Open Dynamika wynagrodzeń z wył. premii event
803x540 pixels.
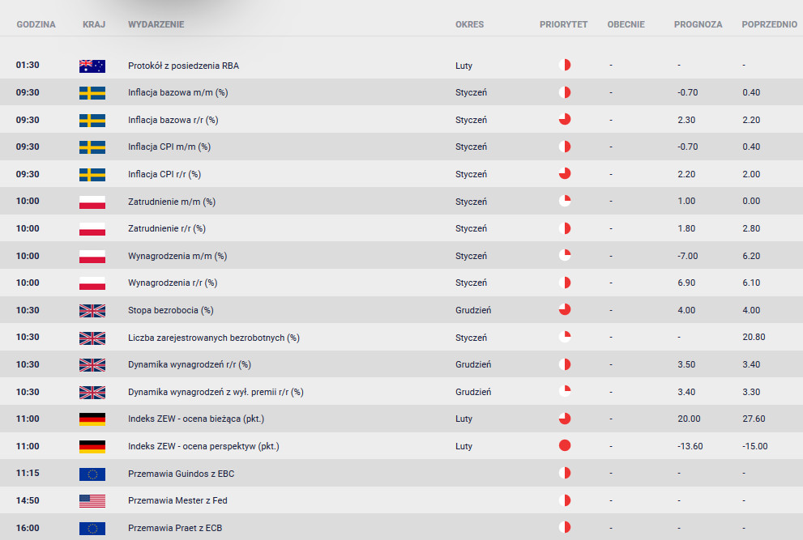click(x=216, y=392)
